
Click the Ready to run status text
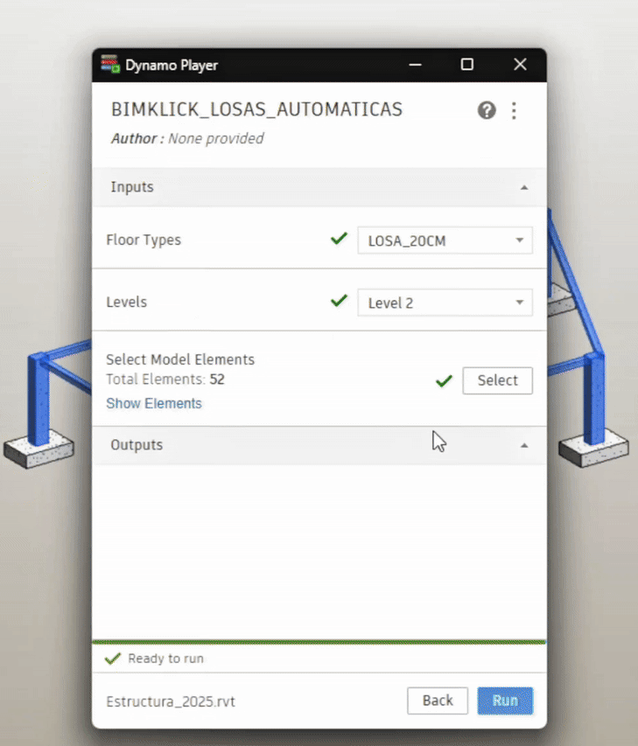click(165, 659)
